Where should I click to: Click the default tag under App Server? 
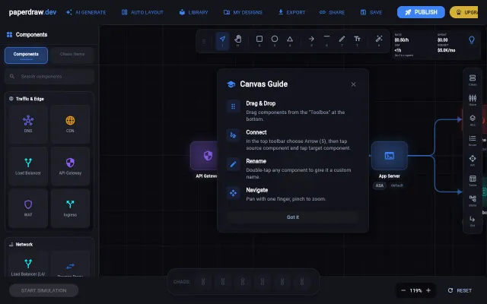[397, 185]
